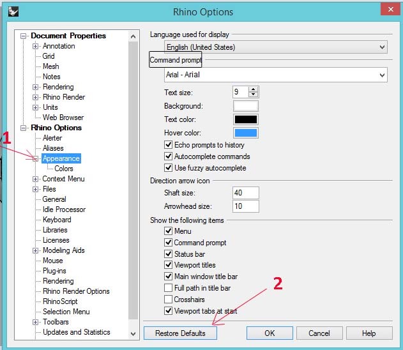Open the black Text color swatch

point(246,119)
